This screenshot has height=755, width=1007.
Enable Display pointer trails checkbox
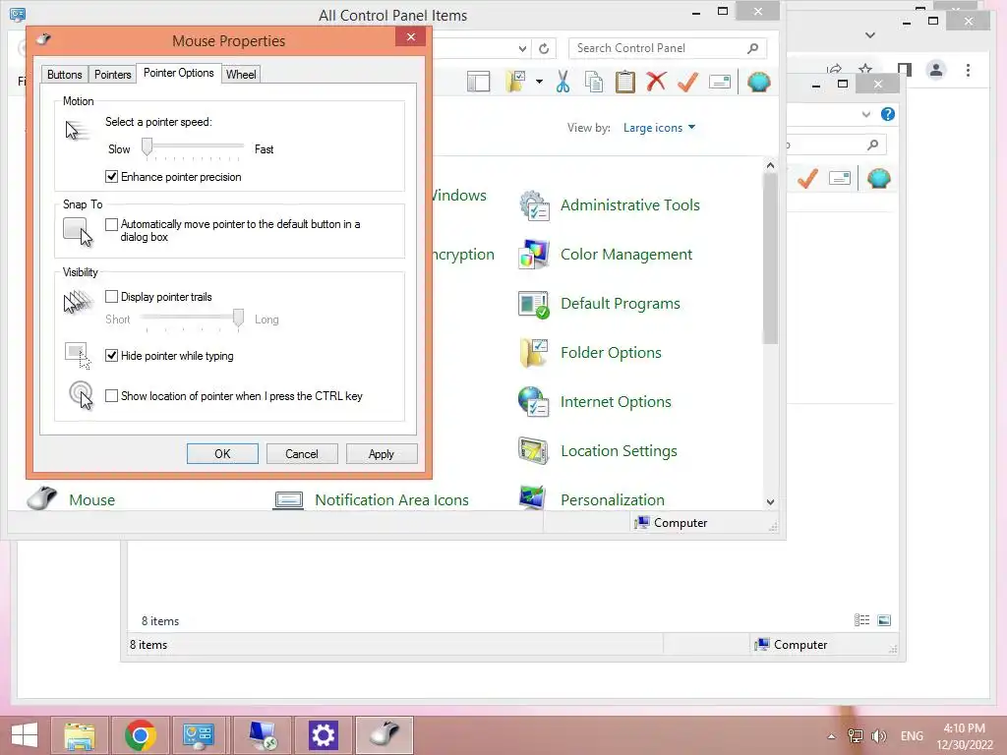112,296
